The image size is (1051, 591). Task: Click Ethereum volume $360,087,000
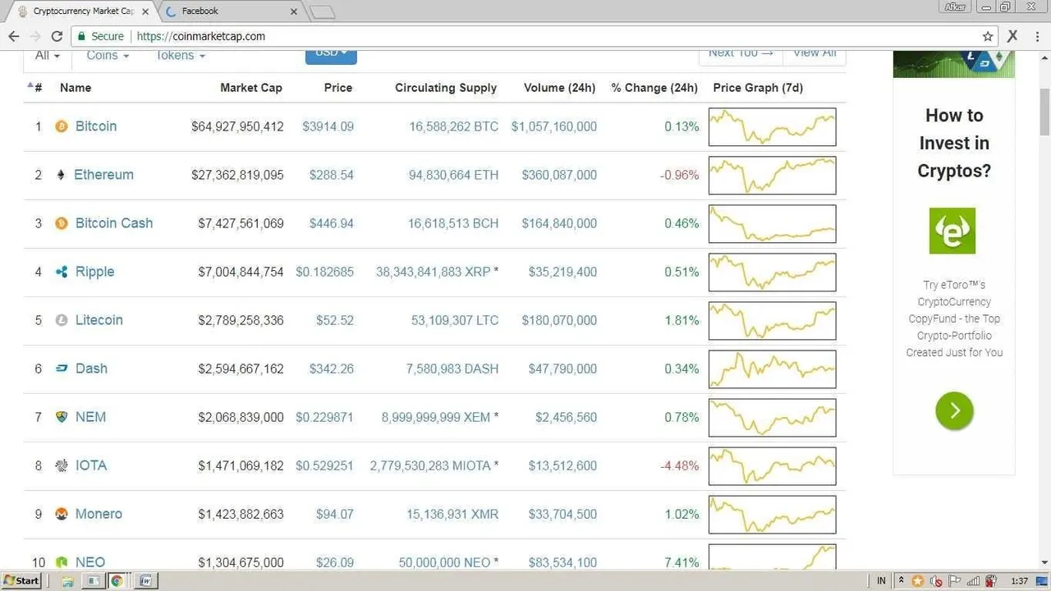(559, 175)
